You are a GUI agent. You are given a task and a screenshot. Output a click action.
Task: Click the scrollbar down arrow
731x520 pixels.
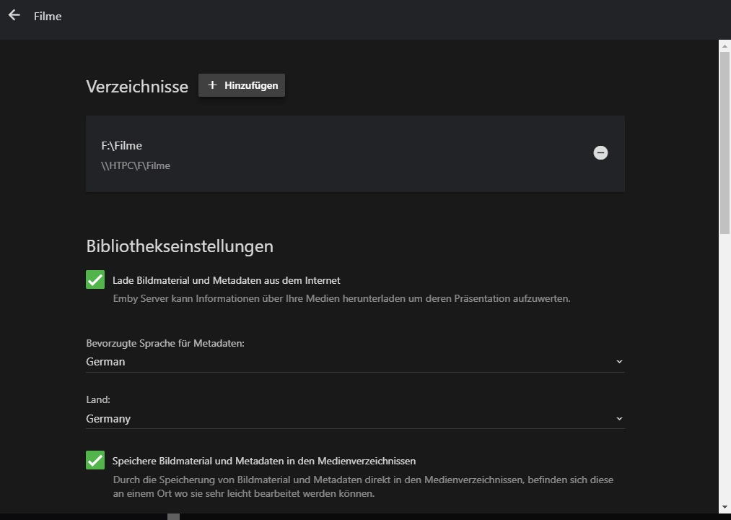[725, 507]
